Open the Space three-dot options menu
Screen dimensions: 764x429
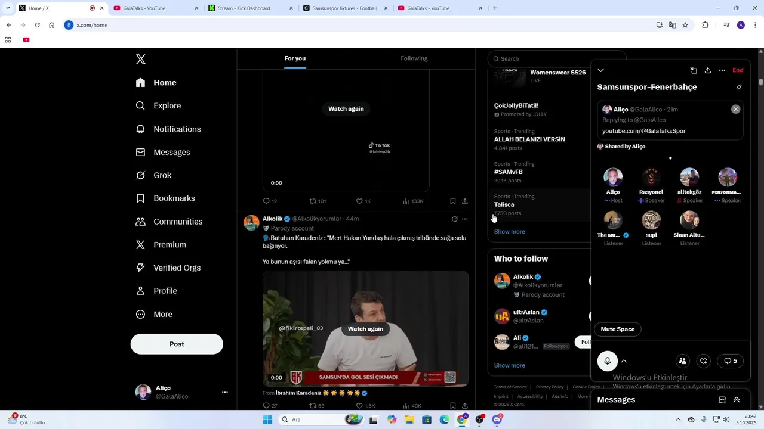pyautogui.click(x=722, y=70)
